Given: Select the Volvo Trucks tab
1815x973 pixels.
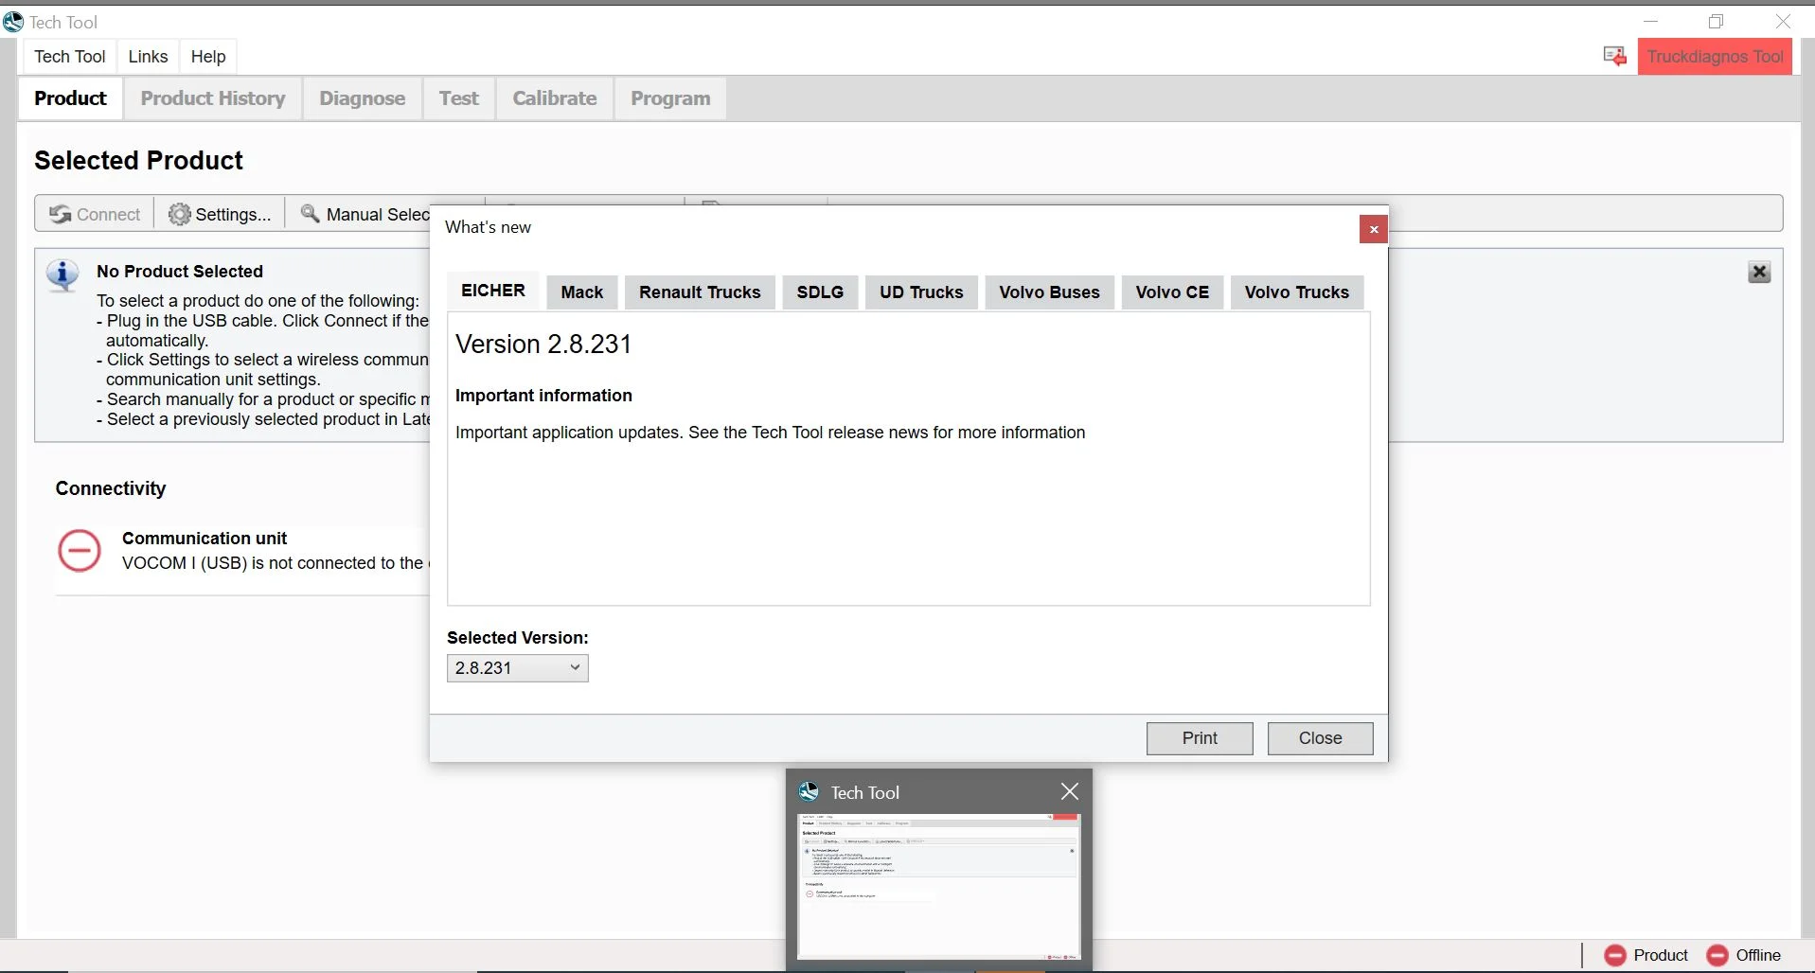Looking at the screenshot, I should tap(1296, 292).
